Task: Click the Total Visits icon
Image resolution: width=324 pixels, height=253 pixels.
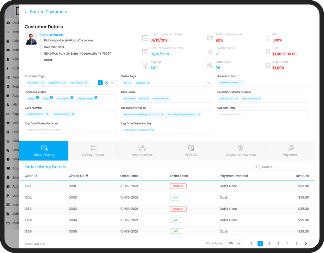Action: pyautogui.click(x=210, y=65)
